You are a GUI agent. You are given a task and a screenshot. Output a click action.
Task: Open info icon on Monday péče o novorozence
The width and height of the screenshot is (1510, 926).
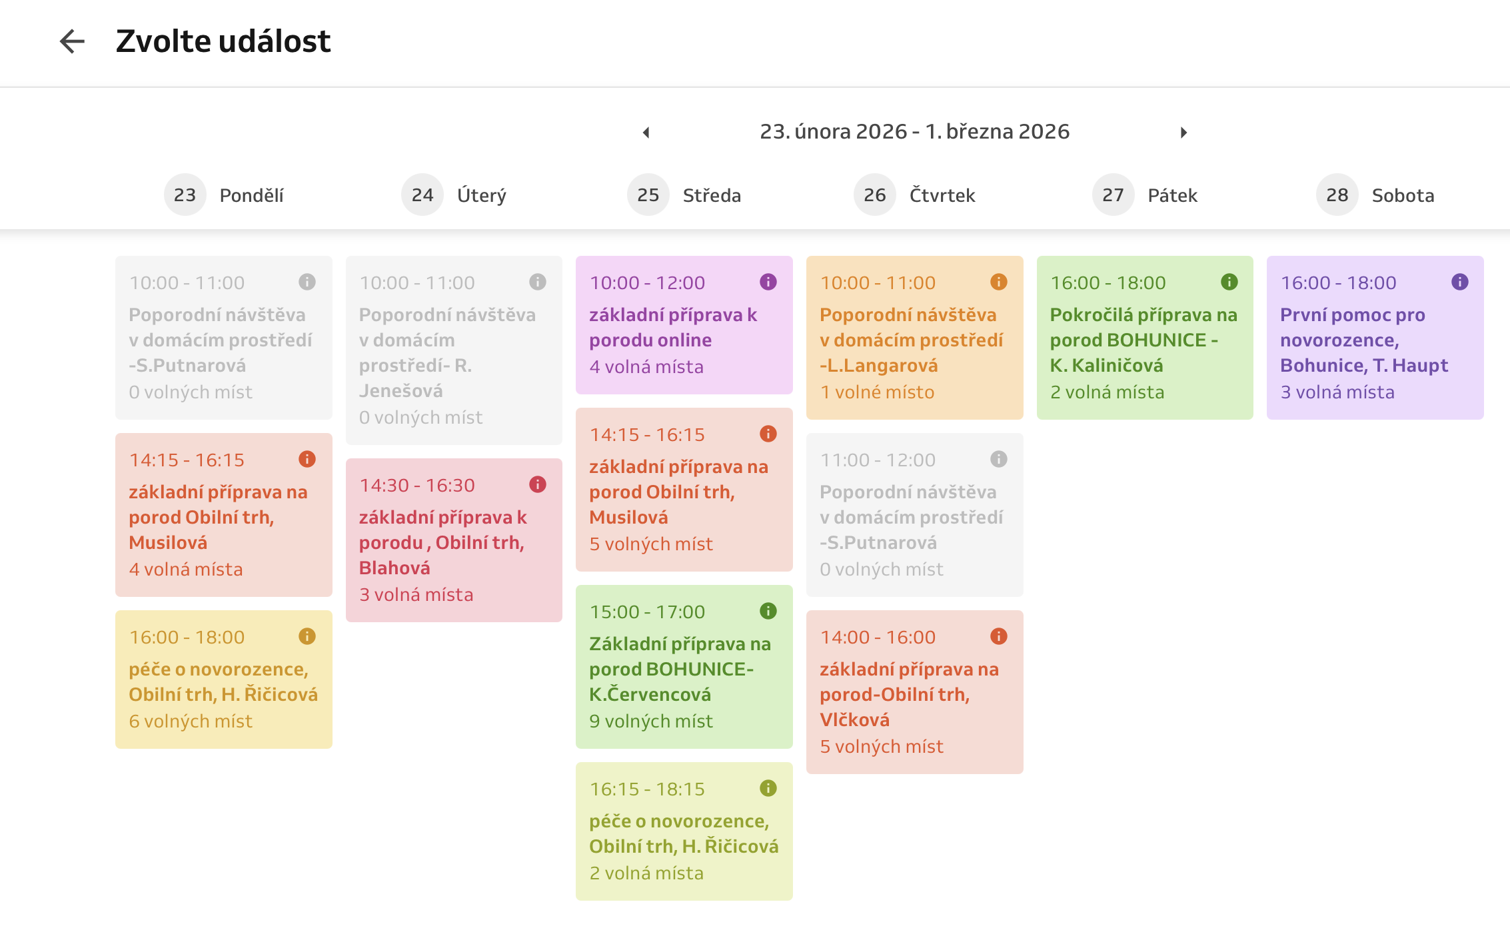[x=307, y=636]
